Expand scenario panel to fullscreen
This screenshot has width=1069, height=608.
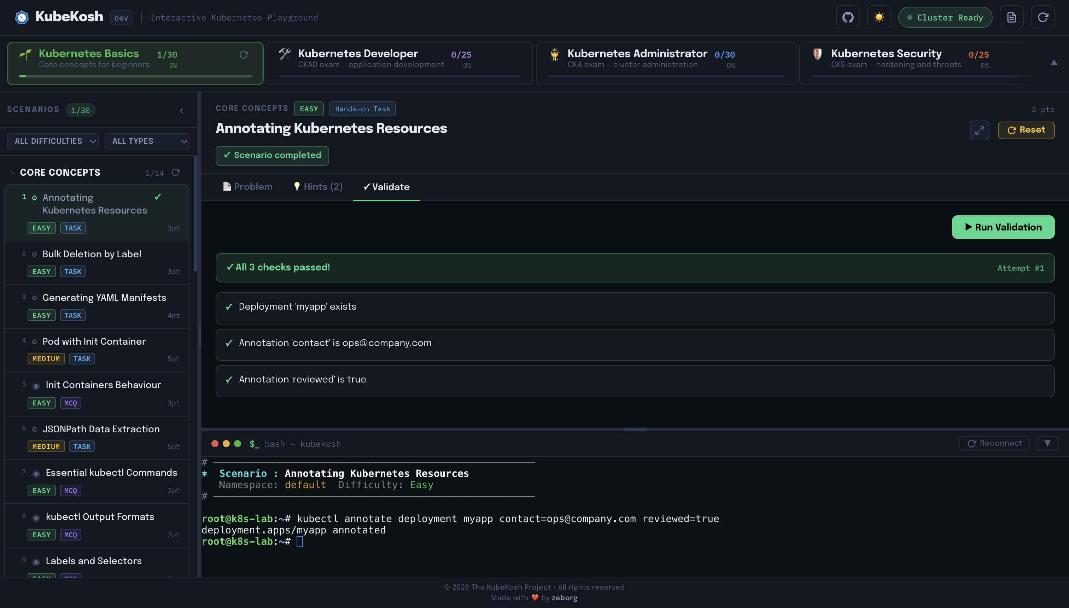click(979, 130)
